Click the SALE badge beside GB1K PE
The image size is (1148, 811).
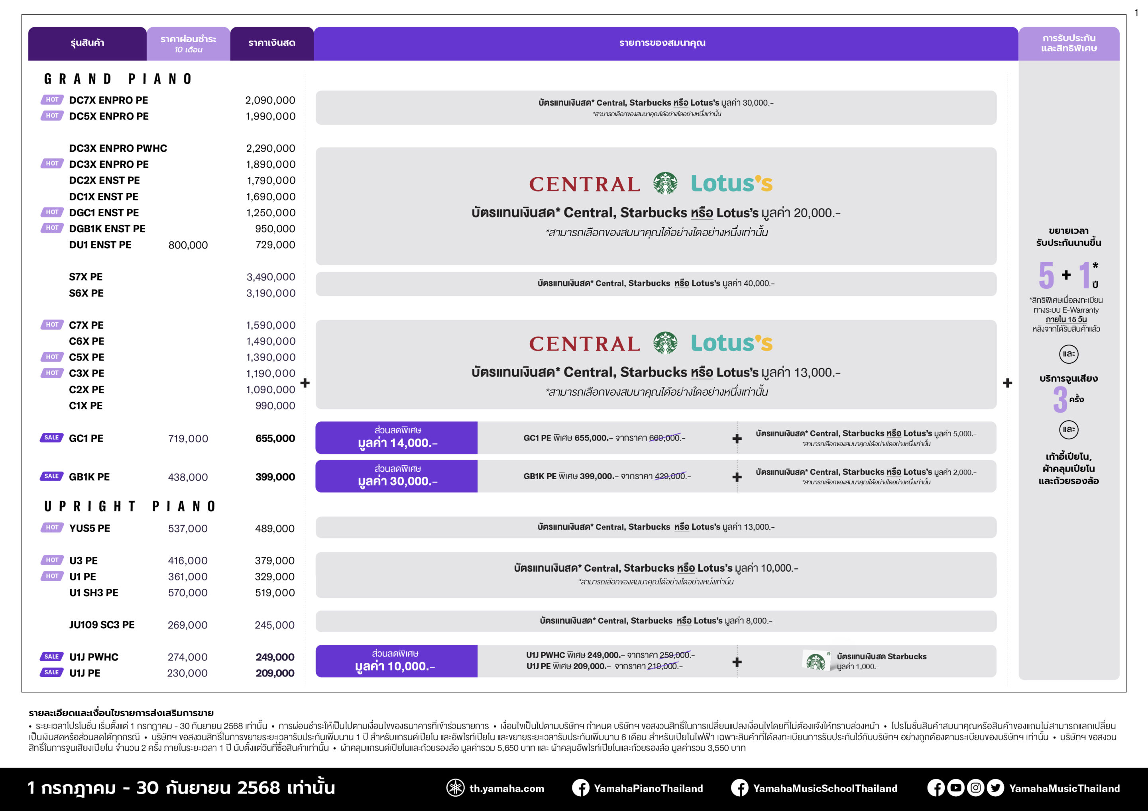pyautogui.click(x=51, y=476)
